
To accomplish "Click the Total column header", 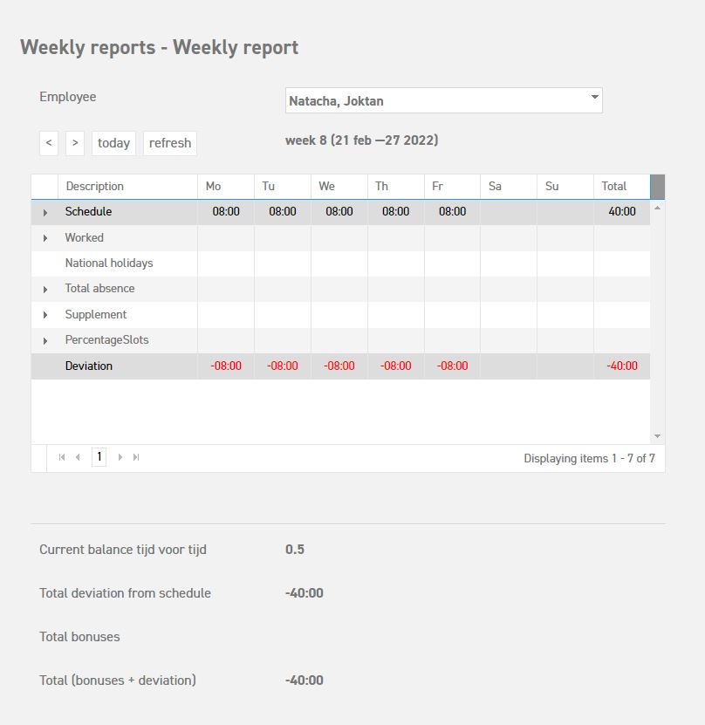I will [622, 187].
